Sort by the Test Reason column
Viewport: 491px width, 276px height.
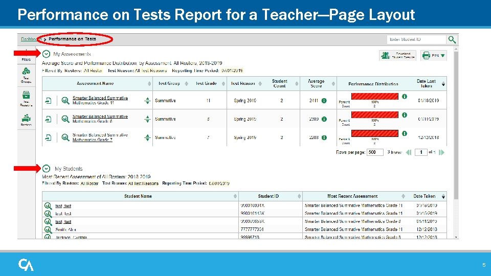pos(260,83)
